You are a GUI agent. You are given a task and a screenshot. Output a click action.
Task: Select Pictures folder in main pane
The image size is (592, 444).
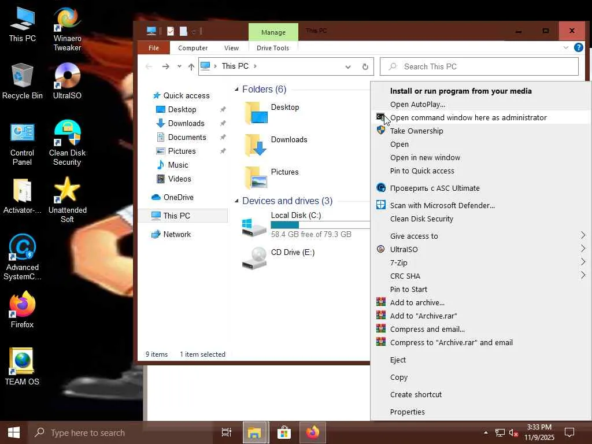(x=273, y=177)
